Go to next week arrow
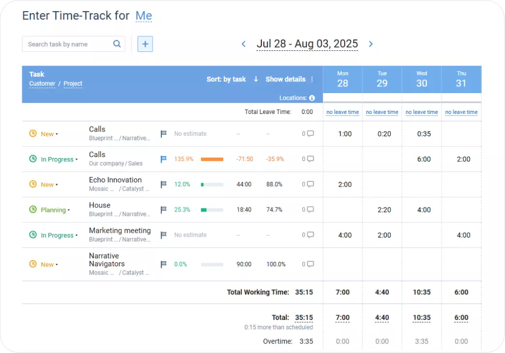The height and width of the screenshot is (353, 505). click(371, 44)
